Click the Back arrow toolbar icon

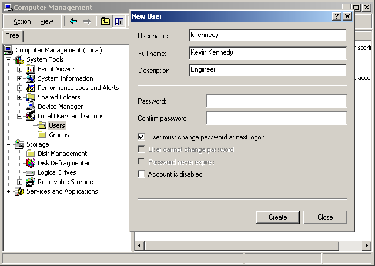pyautogui.click(x=73, y=21)
